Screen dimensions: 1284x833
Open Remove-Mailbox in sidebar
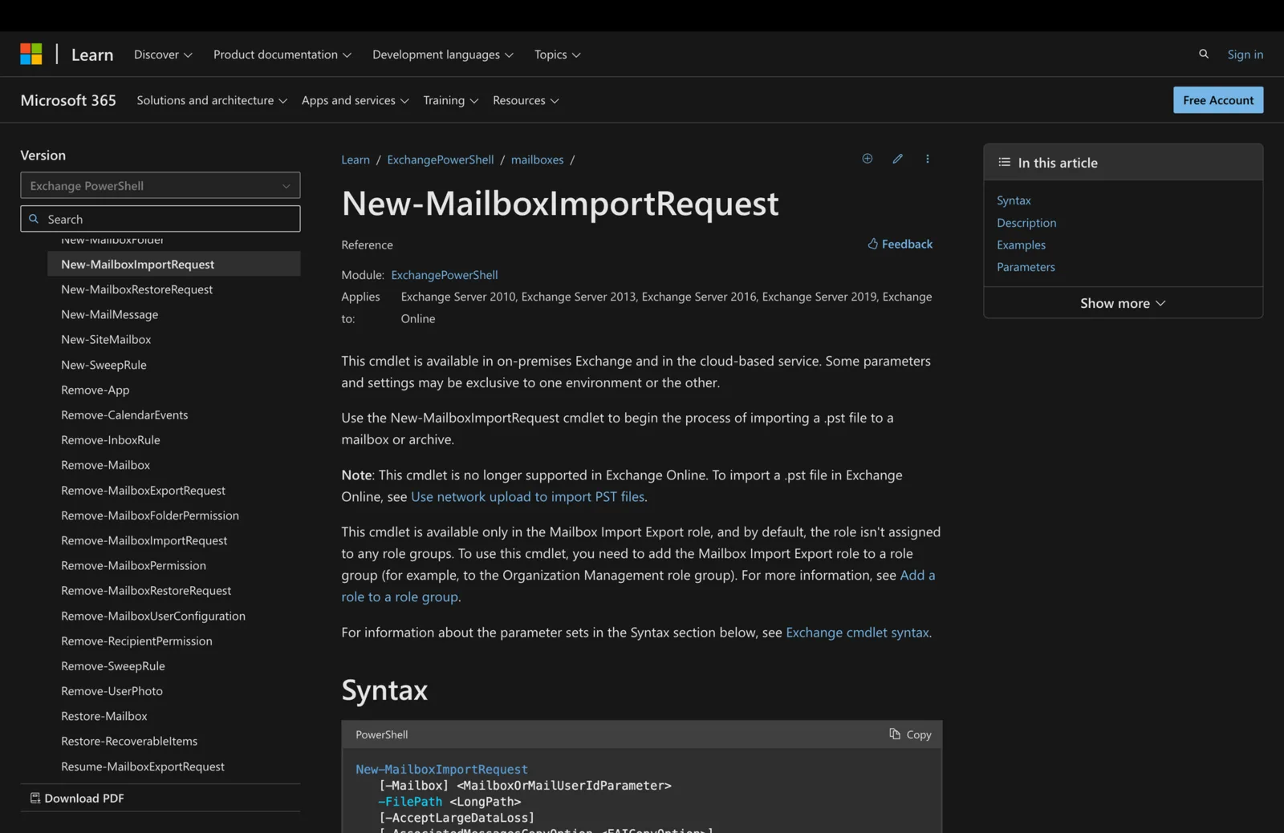click(x=105, y=465)
